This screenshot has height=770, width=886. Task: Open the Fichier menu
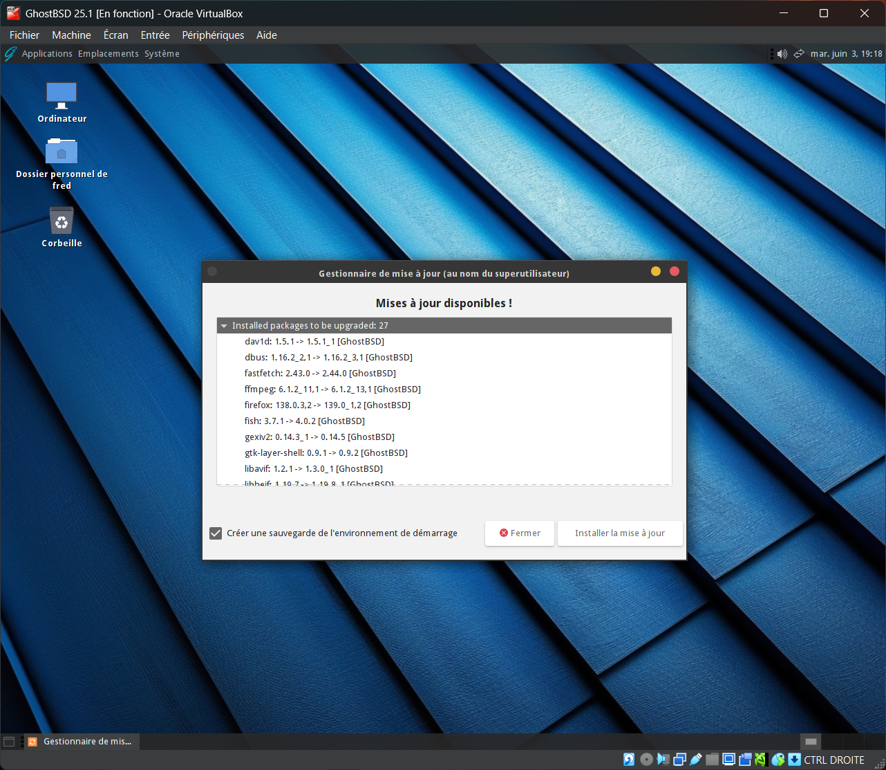24,35
